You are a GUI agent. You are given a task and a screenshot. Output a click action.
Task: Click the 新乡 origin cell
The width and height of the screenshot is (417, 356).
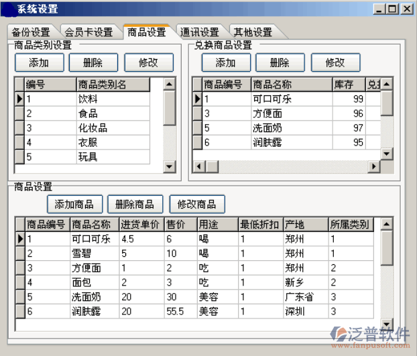(x=306, y=282)
